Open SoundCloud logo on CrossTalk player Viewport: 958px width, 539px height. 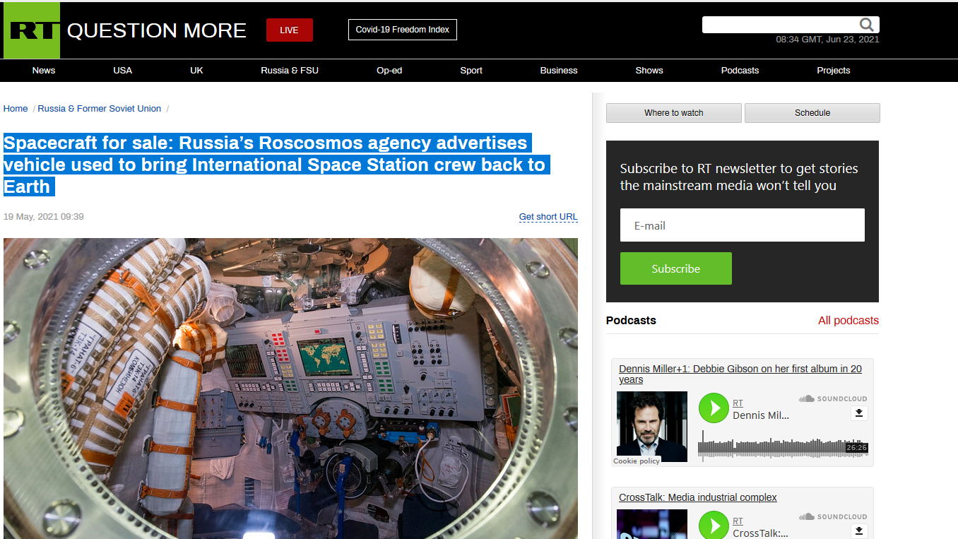(x=833, y=517)
